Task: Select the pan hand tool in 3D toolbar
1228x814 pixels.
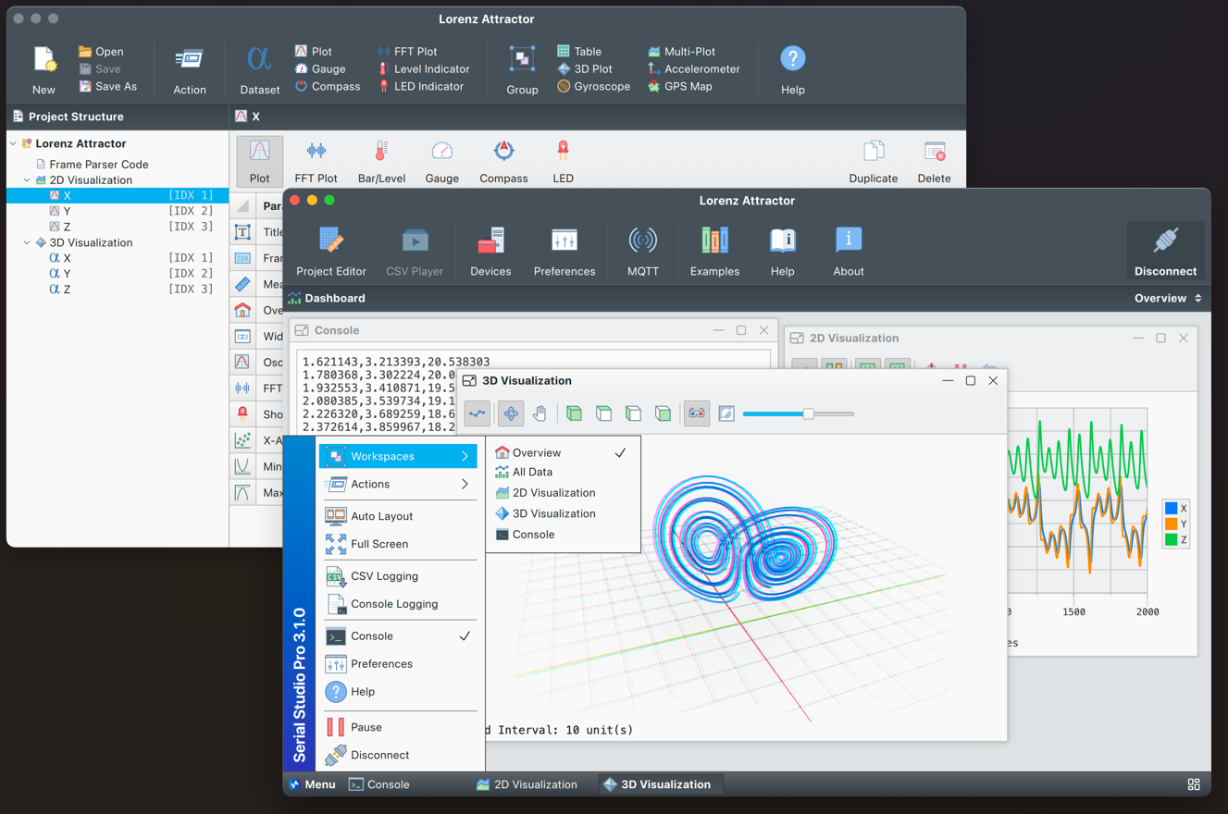Action: tap(540, 413)
